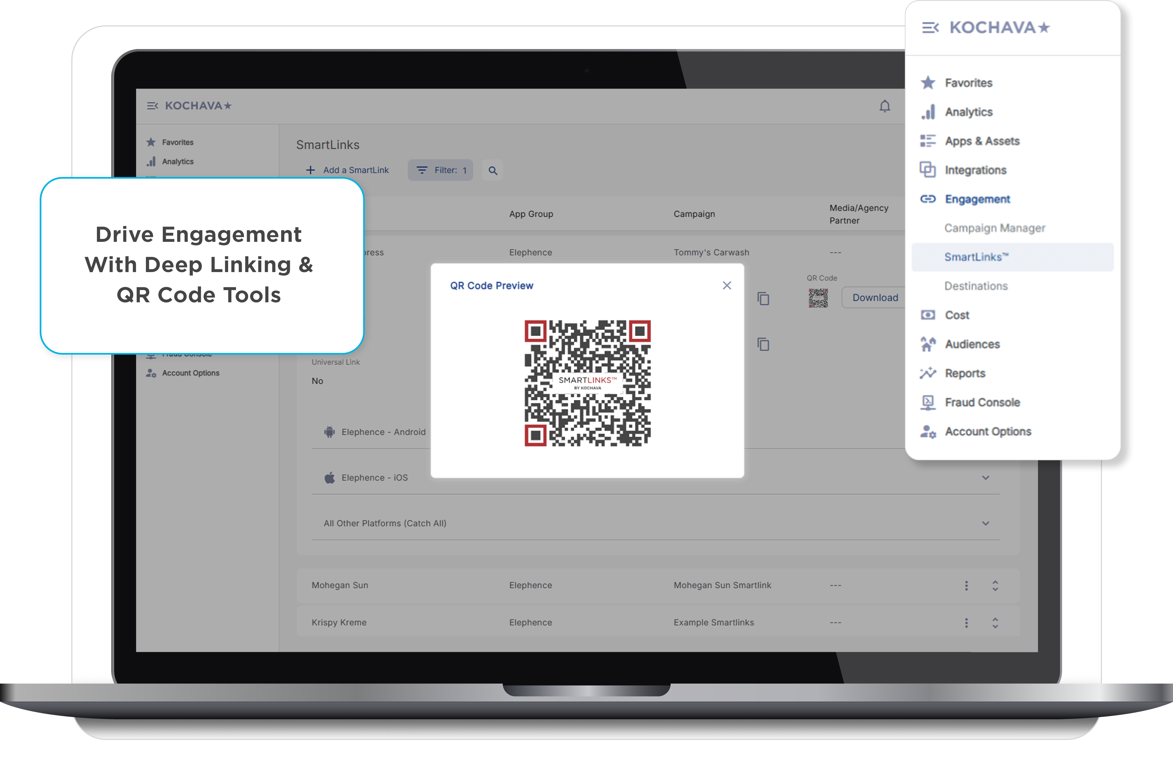The width and height of the screenshot is (1173, 768).
Task: Click Download QR code button
Action: (875, 298)
